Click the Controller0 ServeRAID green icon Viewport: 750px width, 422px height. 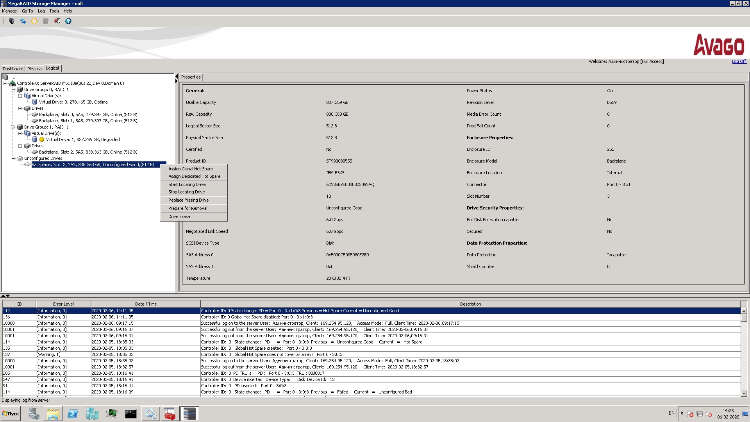(x=12, y=83)
